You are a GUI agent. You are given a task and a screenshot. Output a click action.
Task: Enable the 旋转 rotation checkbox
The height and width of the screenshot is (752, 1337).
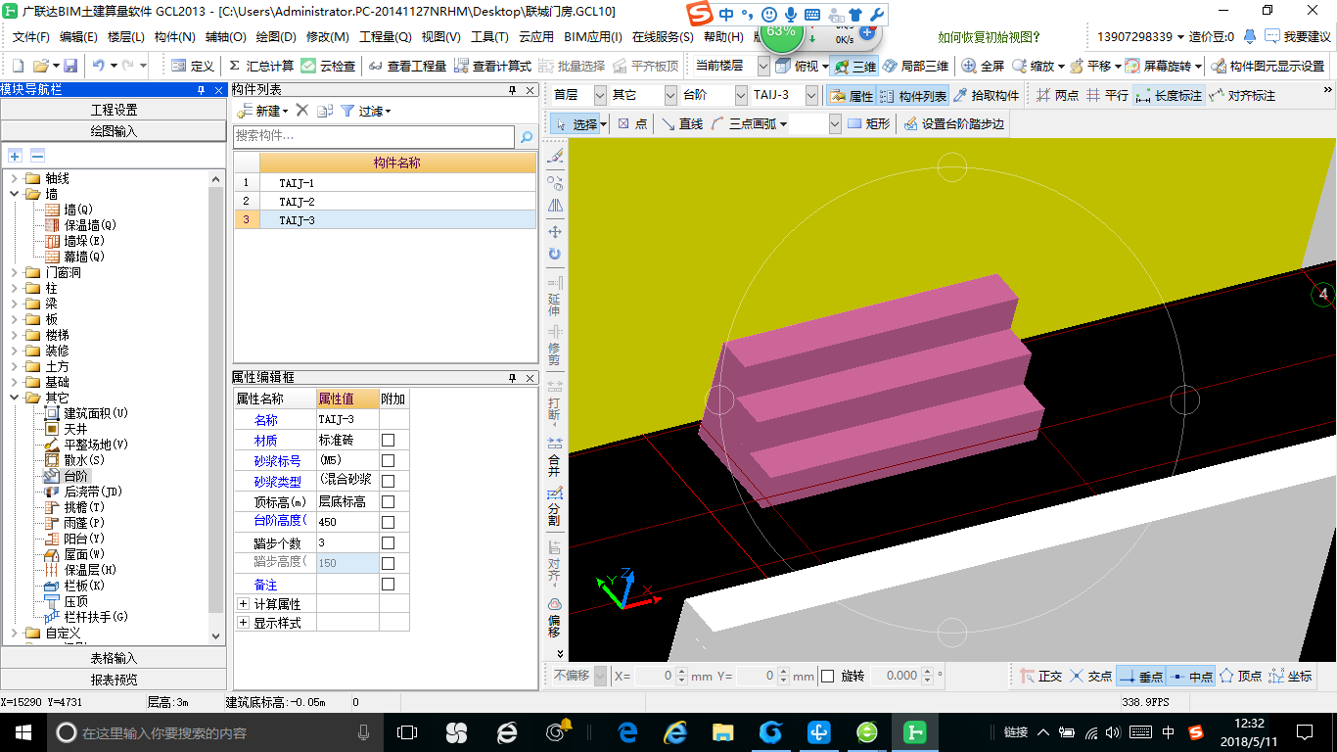click(827, 676)
